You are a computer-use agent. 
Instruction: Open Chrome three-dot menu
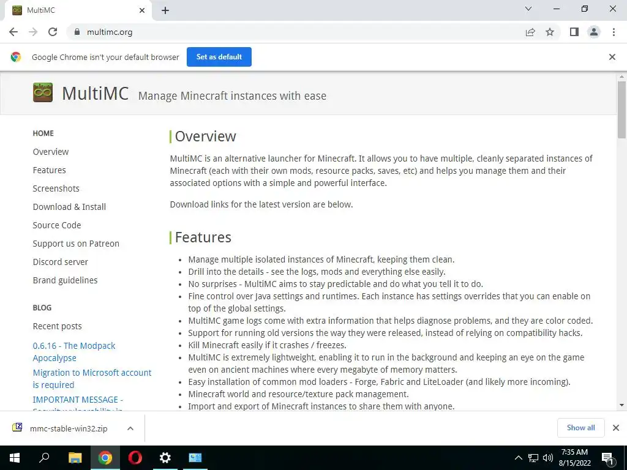[x=614, y=32]
